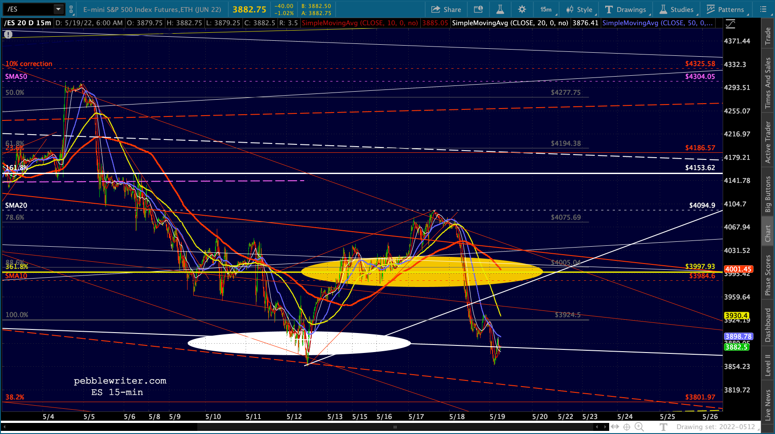The width and height of the screenshot is (775, 434).
Task: Open the Share chart option
Action: (446, 9)
